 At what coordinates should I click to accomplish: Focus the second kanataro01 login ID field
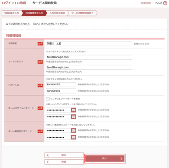coord(61,91)
